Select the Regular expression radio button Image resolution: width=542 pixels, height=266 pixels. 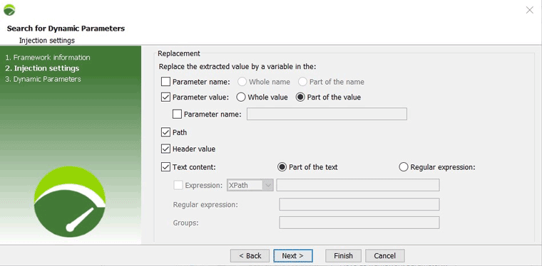pos(404,167)
